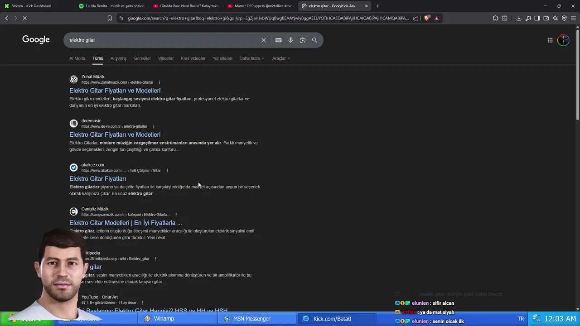Switch to the Alışveriş tab
580x326 pixels.
118,58
